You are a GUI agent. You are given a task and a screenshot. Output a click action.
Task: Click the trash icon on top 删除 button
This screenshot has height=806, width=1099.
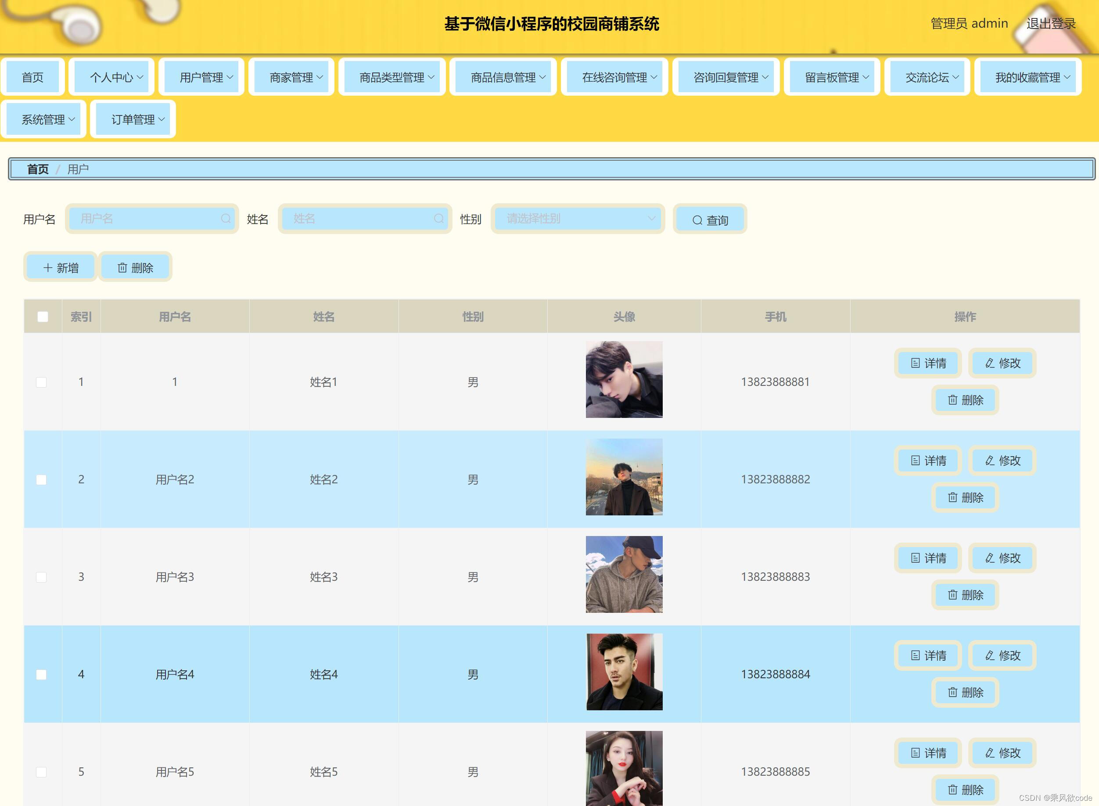pyautogui.click(x=122, y=268)
